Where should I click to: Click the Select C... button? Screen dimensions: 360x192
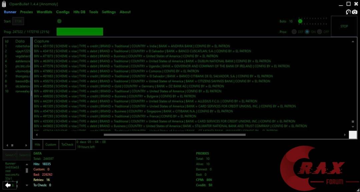10,155
